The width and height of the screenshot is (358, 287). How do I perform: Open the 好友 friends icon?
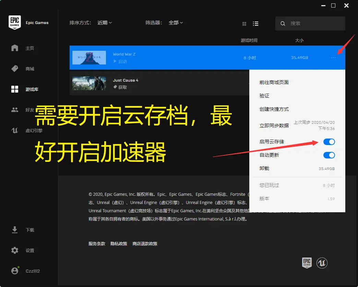(x=15, y=110)
